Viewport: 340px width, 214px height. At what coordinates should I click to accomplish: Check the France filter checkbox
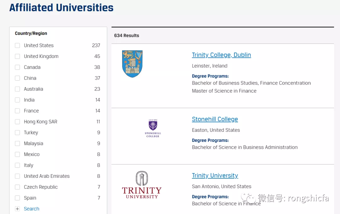click(17, 111)
